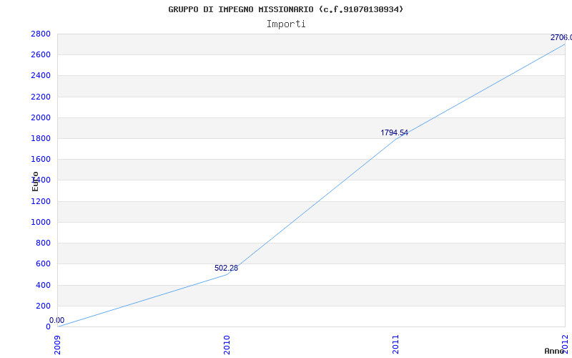Click the 2400 y-axis tick label
Screen dimensions: 572x358
point(41,76)
